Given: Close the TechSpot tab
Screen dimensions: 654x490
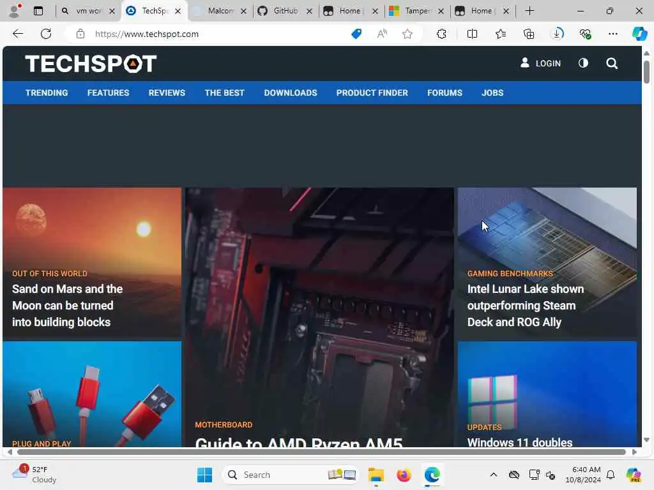Looking at the screenshot, I should click(178, 11).
